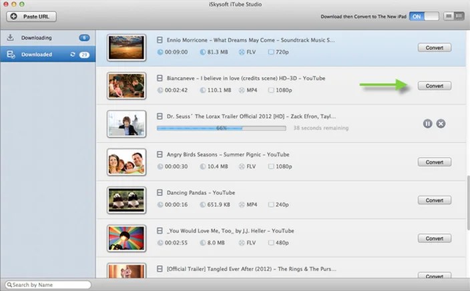Click the duration clock icon for Ennio Morricone
The height and width of the screenshot is (291, 470).
[x=160, y=52]
